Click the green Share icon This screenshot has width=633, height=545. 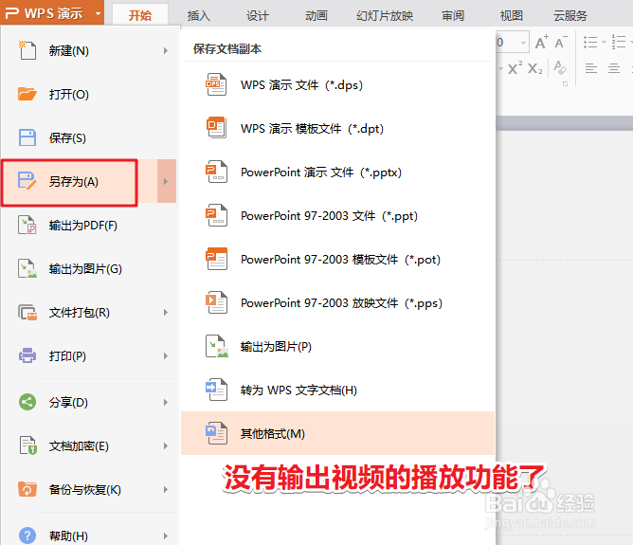tap(27, 402)
